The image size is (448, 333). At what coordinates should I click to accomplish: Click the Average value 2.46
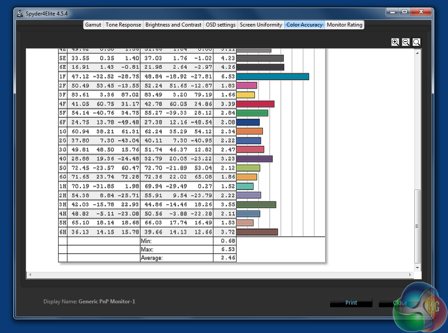[228, 258]
